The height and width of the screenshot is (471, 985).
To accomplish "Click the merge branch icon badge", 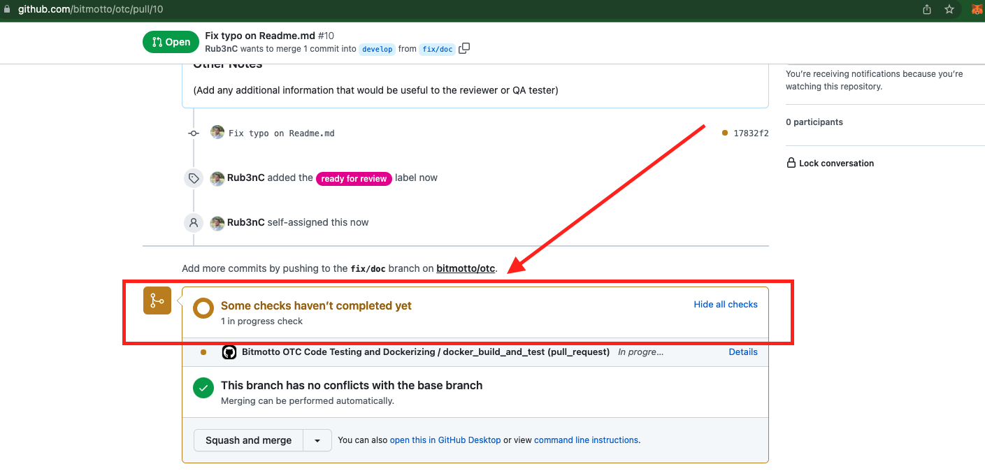I will (157, 300).
